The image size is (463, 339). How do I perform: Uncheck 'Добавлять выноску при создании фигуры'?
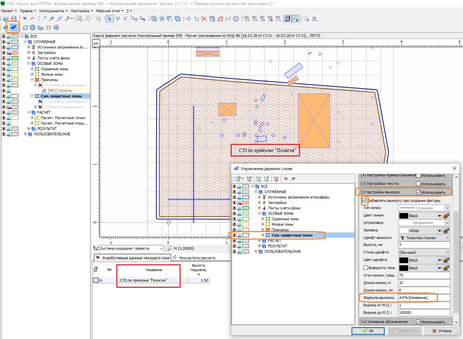click(364, 201)
